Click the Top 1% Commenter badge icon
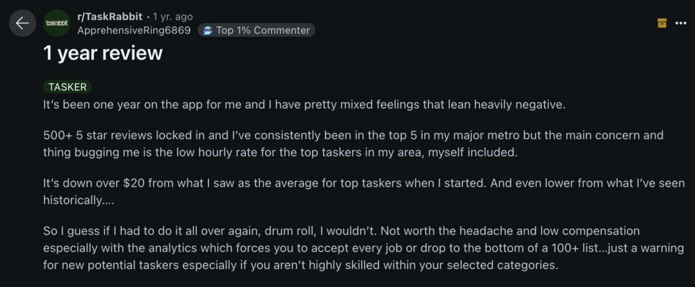The image size is (695, 287). click(x=208, y=30)
